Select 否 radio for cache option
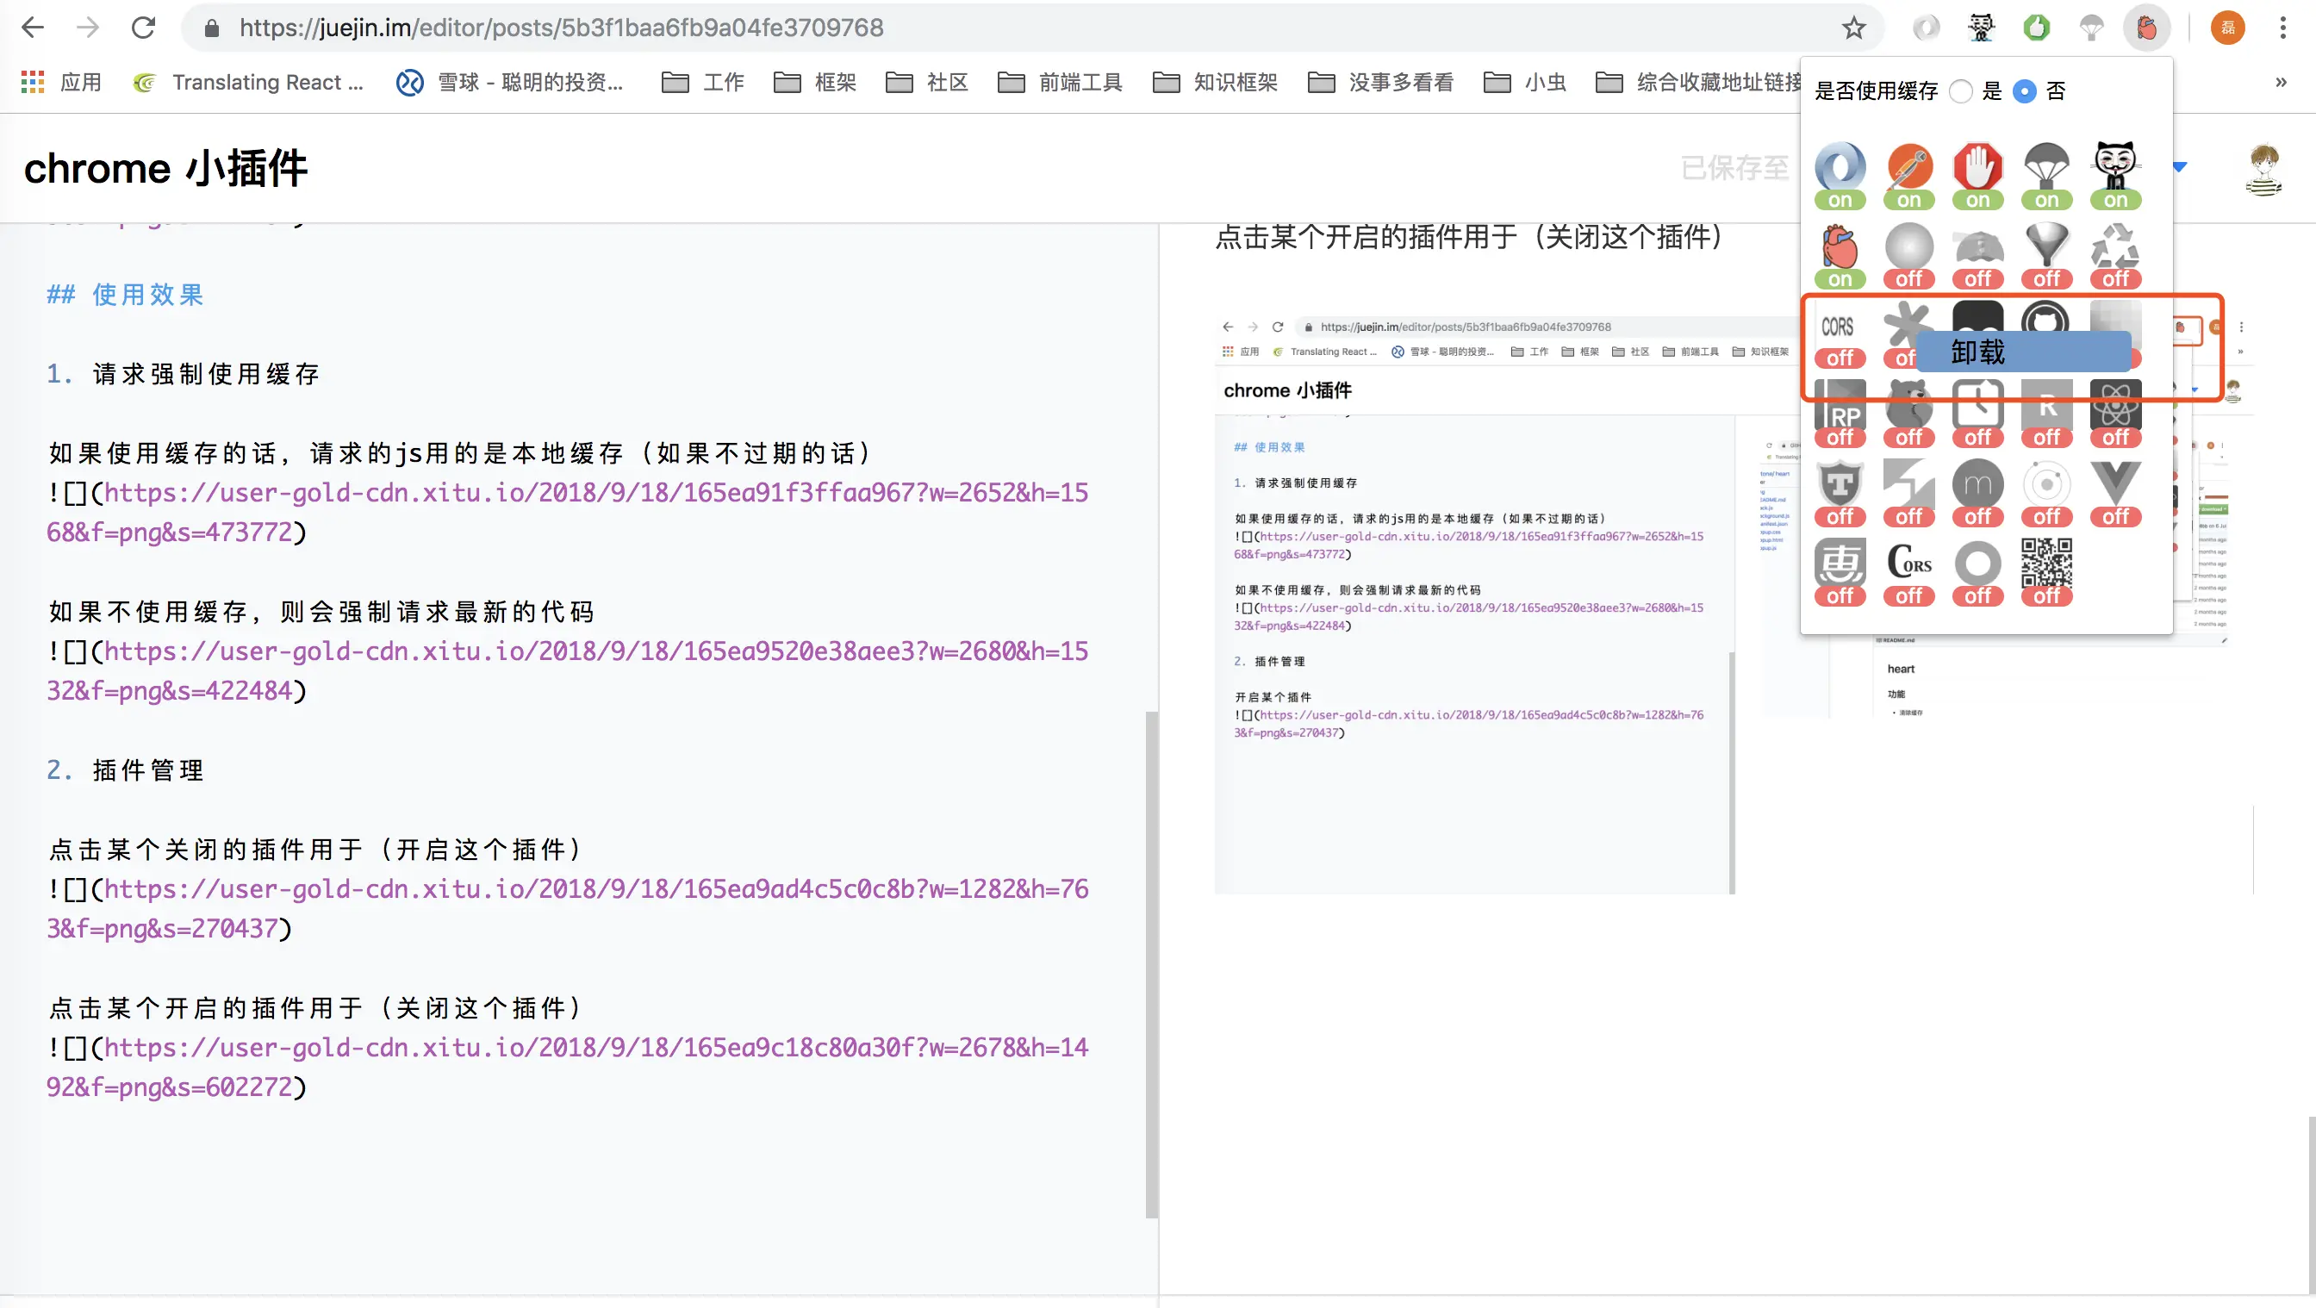 2025,90
